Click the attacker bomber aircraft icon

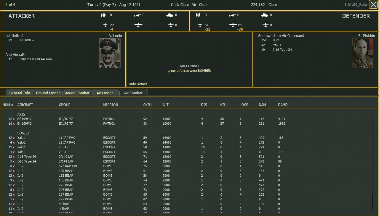point(138,25)
